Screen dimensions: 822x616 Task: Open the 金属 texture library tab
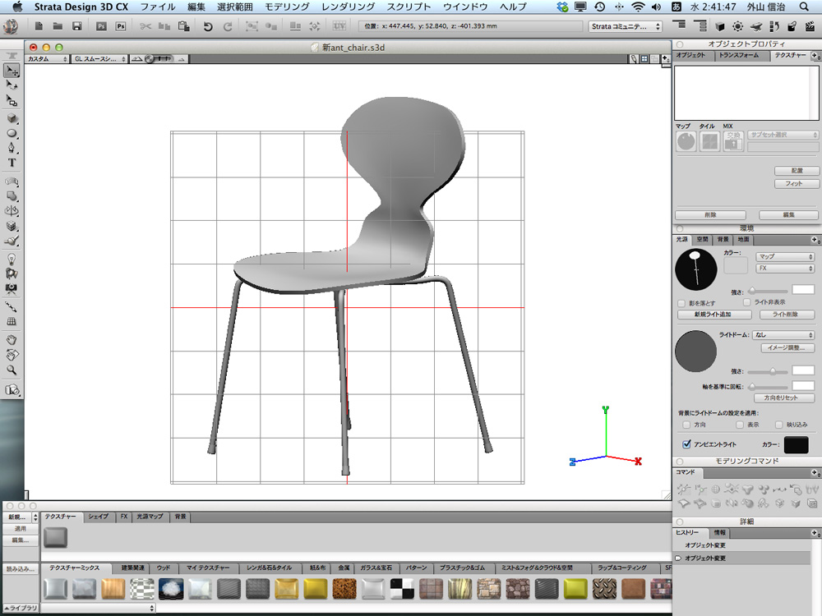[344, 568]
